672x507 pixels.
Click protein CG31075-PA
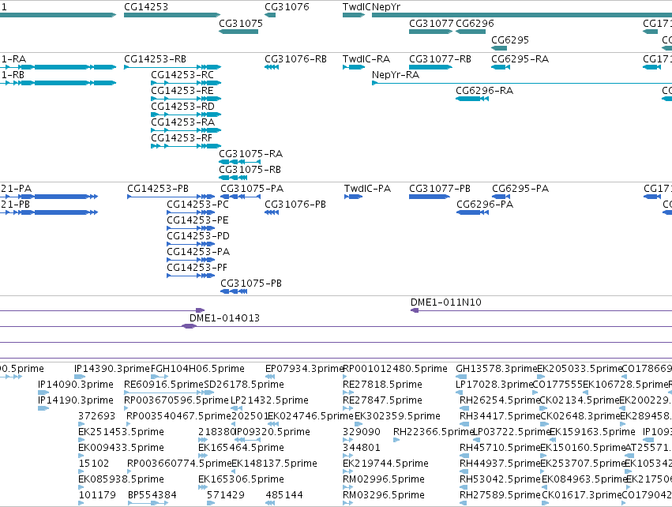tap(252, 189)
